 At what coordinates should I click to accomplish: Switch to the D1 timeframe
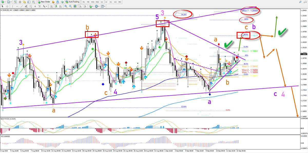[111, 2]
